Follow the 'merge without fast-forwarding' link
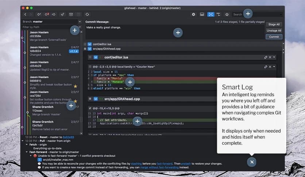The image size is (305, 177). 159,167
